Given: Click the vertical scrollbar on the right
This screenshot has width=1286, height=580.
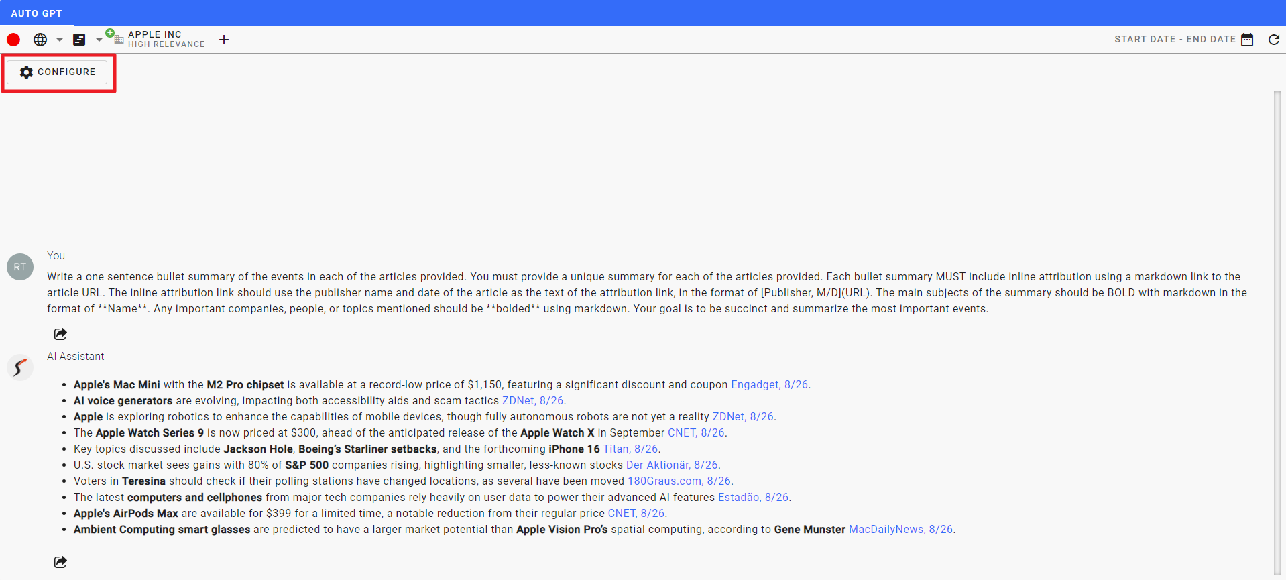Looking at the screenshot, I should tap(1277, 332).
